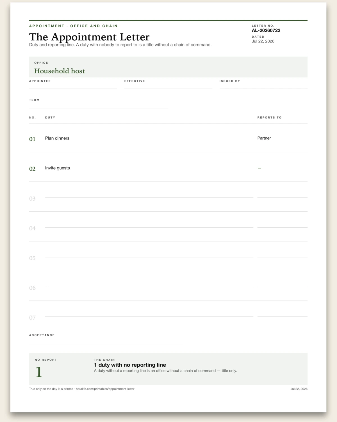Click the footer date Jul 22, 2026
The width and height of the screenshot is (337, 422).
tap(299, 389)
